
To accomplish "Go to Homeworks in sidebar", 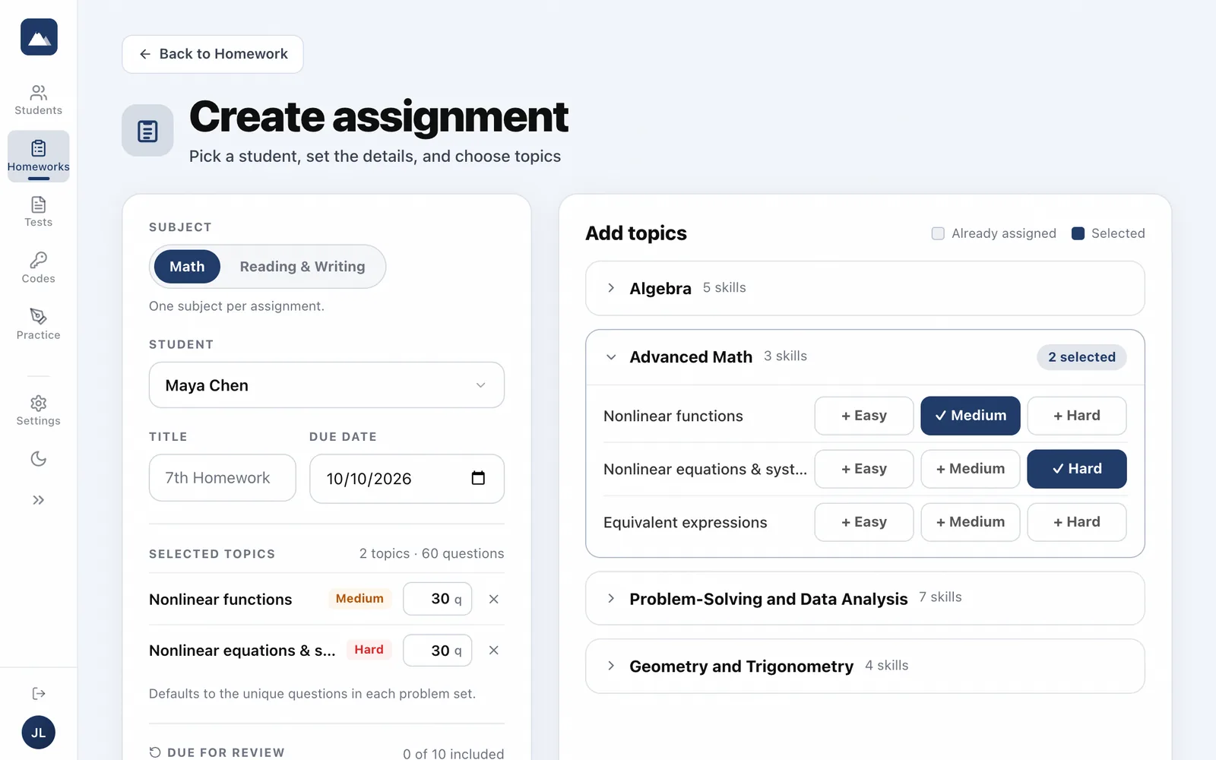I will click(38, 156).
